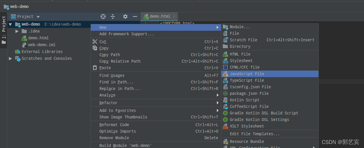The width and height of the screenshot is (364, 148).
Task: Click the locate/scroll from source target icon
Action: pos(103,17)
